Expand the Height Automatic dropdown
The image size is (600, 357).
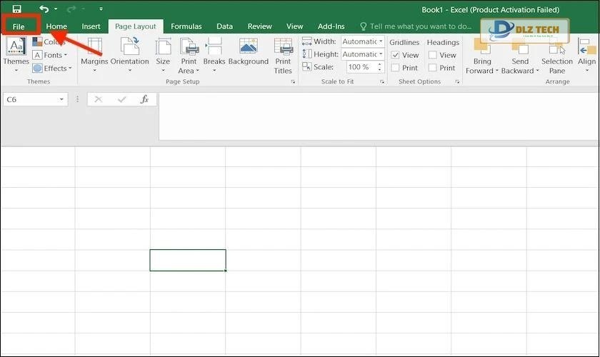(381, 54)
